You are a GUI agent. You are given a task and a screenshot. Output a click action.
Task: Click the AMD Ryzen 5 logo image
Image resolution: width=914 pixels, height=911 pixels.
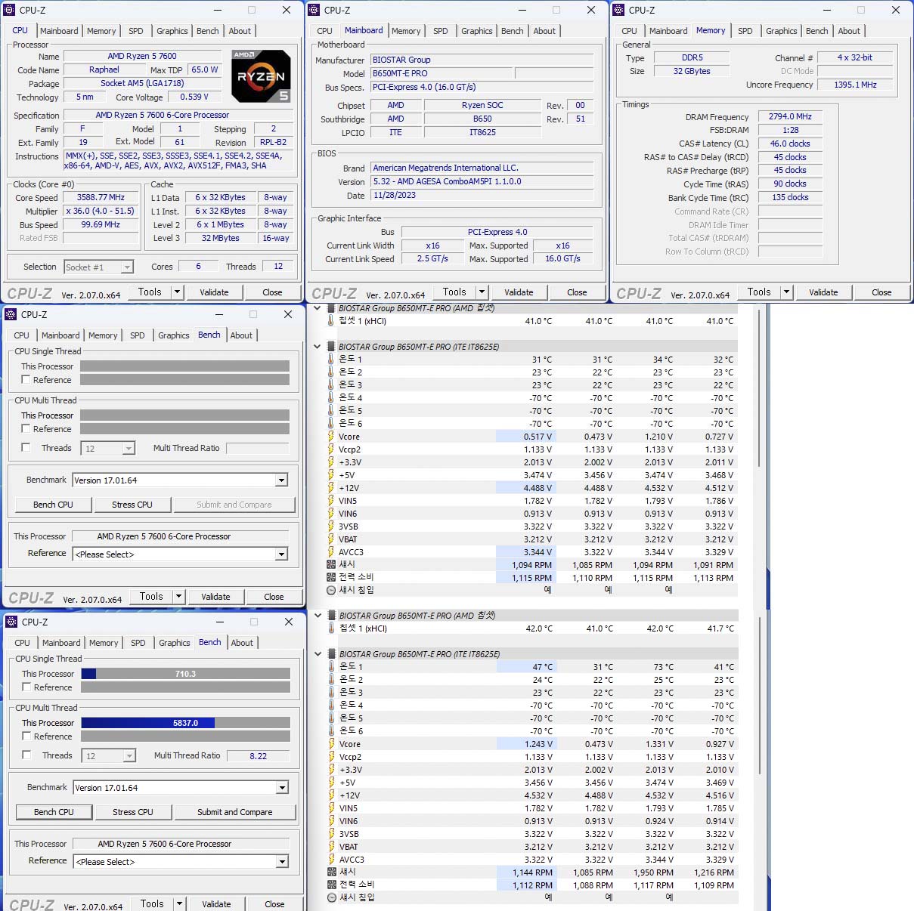click(261, 76)
